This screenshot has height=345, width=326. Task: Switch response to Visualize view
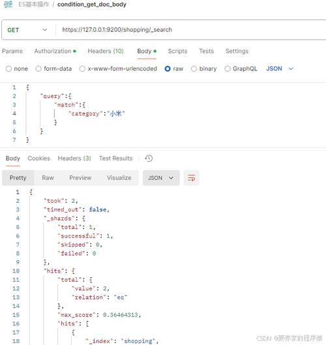click(x=119, y=178)
